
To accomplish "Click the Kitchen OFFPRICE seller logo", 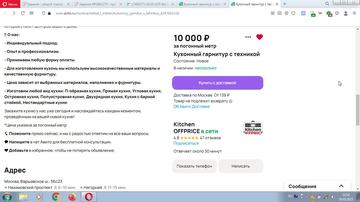I will click(253, 128).
